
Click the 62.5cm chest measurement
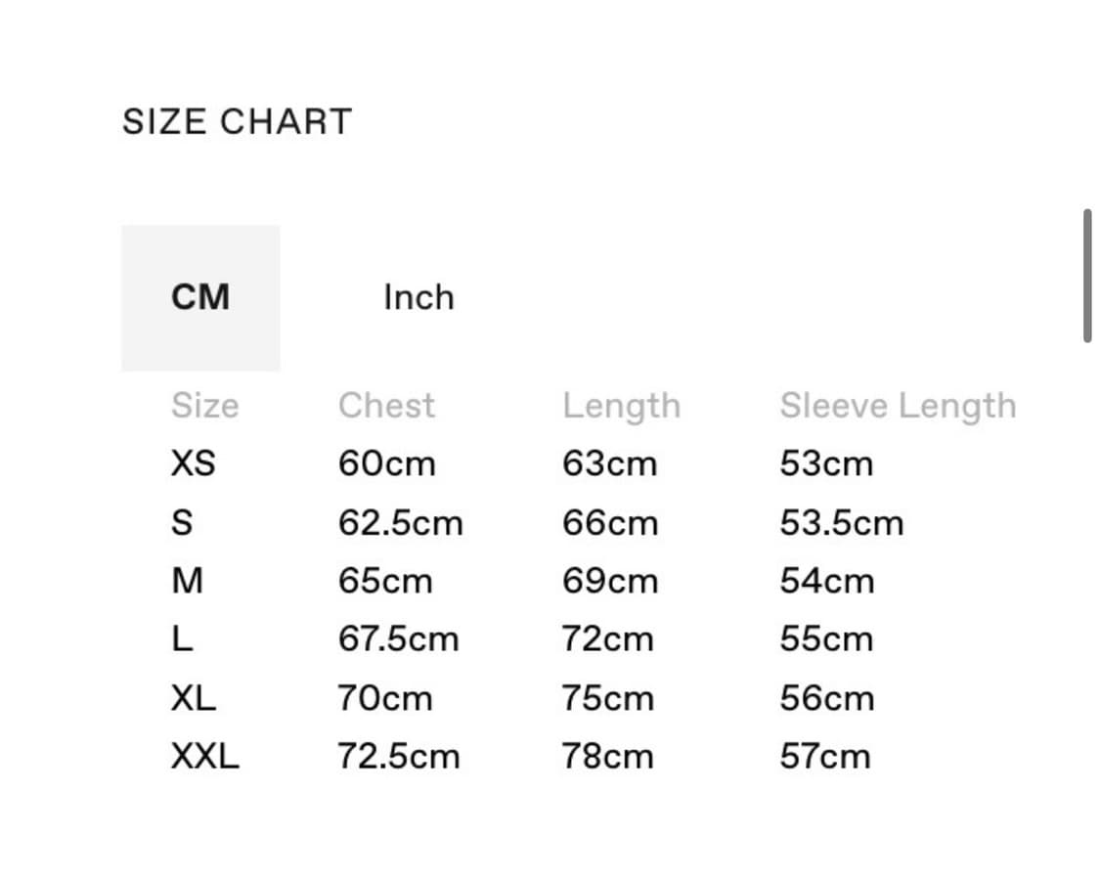[400, 523]
